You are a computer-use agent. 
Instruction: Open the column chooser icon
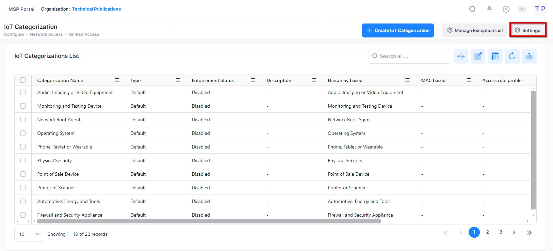point(495,56)
